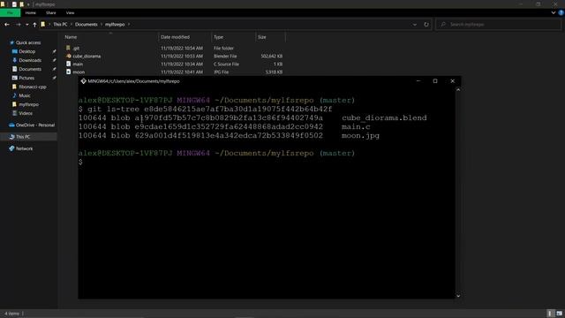Minimize the MINGW64 terminal window
565x318 pixels.
[418, 81]
